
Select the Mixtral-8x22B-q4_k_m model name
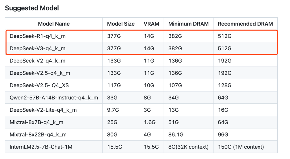click(38, 134)
